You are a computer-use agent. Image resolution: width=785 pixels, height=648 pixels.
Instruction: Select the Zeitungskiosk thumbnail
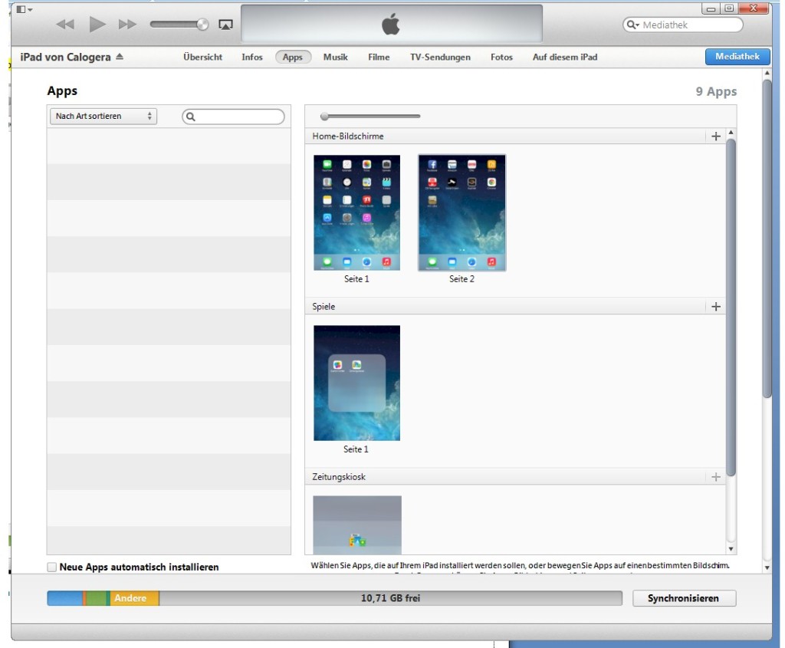click(357, 525)
